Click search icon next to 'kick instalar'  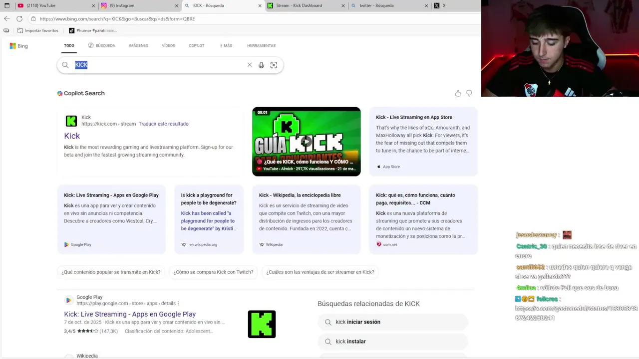328,342
